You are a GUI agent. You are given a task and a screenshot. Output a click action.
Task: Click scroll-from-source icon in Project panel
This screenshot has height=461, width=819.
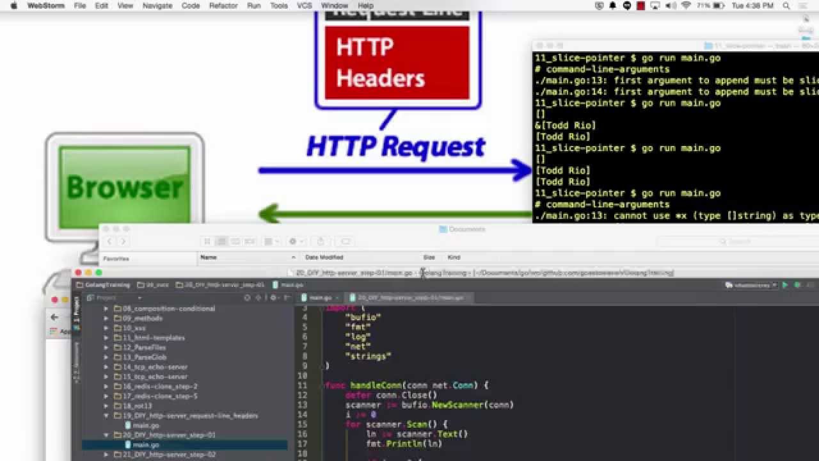tap(248, 298)
